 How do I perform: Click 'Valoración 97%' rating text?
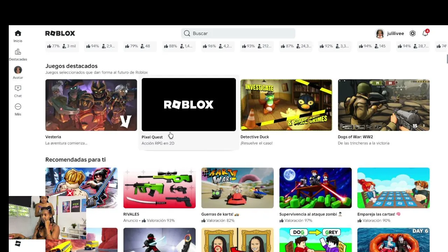click(298, 220)
